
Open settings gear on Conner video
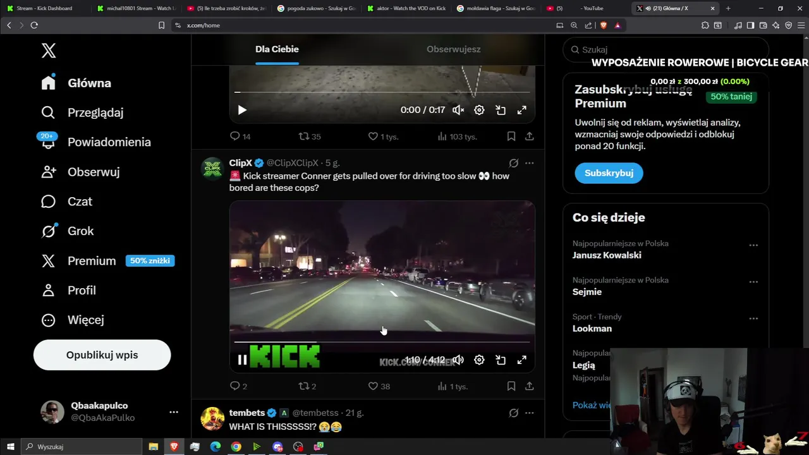(x=479, y=360)
